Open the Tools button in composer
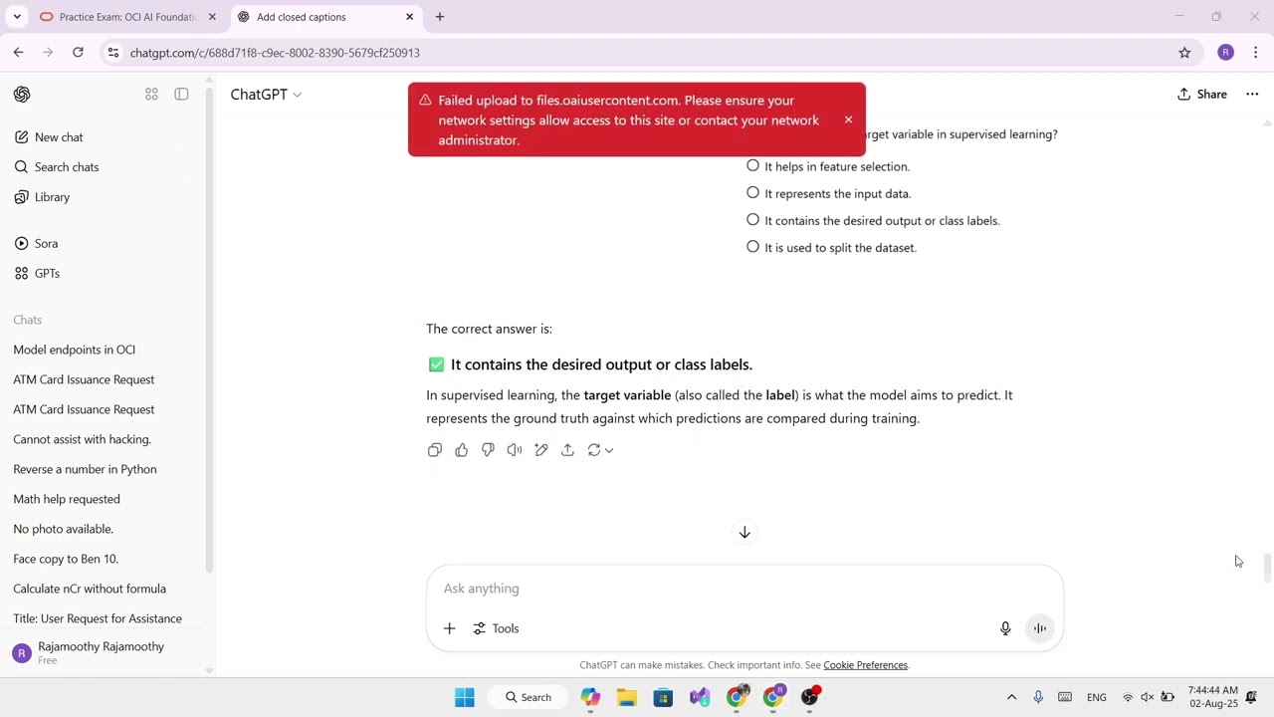 click(496, 628)
